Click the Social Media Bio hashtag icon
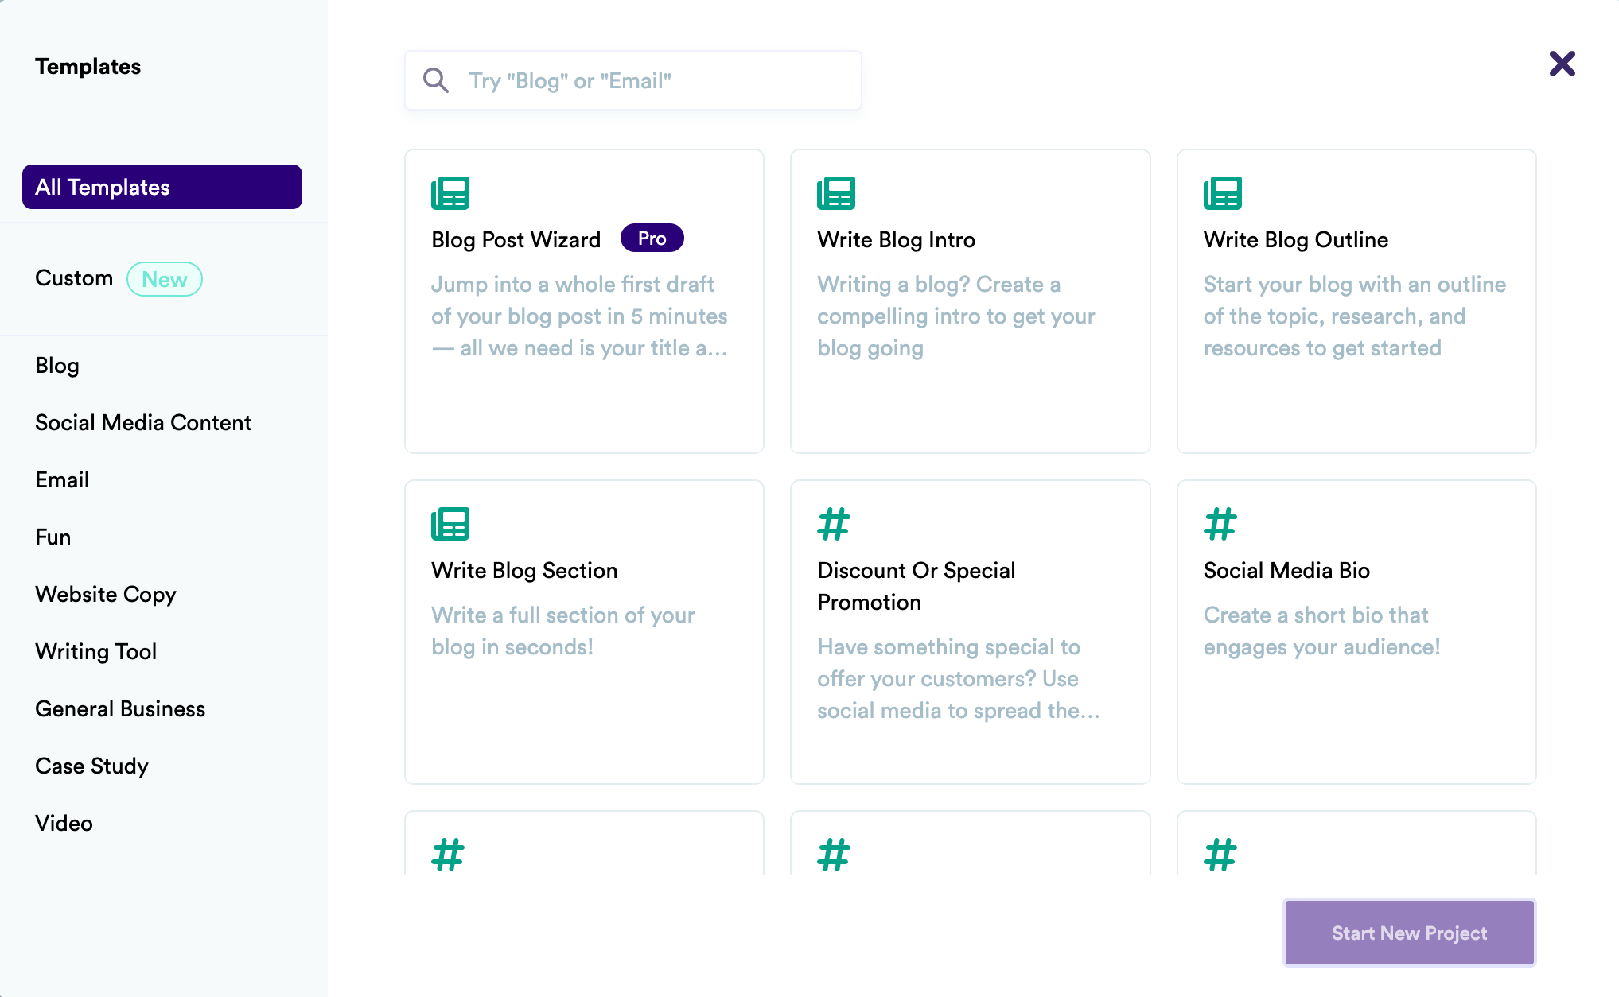Image resolution: width=1619 pixels, height=997 pixels. coord(1220,522)
